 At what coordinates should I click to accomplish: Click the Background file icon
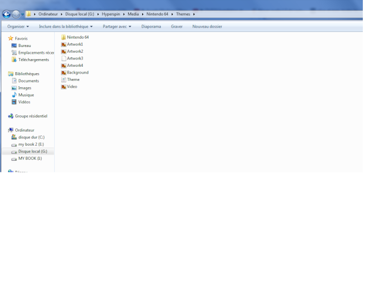pos(64,73)
